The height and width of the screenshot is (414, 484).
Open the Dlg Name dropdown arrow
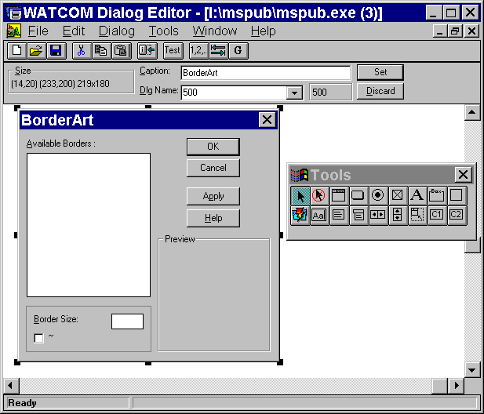tap(295, 93)
